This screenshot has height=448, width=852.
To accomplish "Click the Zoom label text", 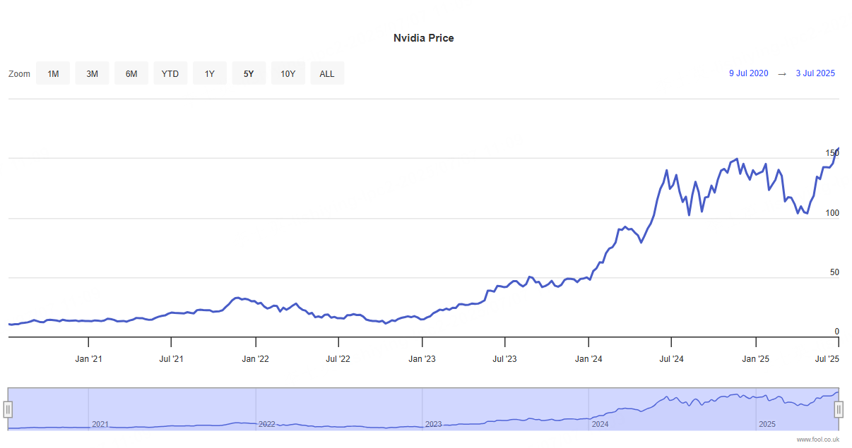I will coord(20,74).
